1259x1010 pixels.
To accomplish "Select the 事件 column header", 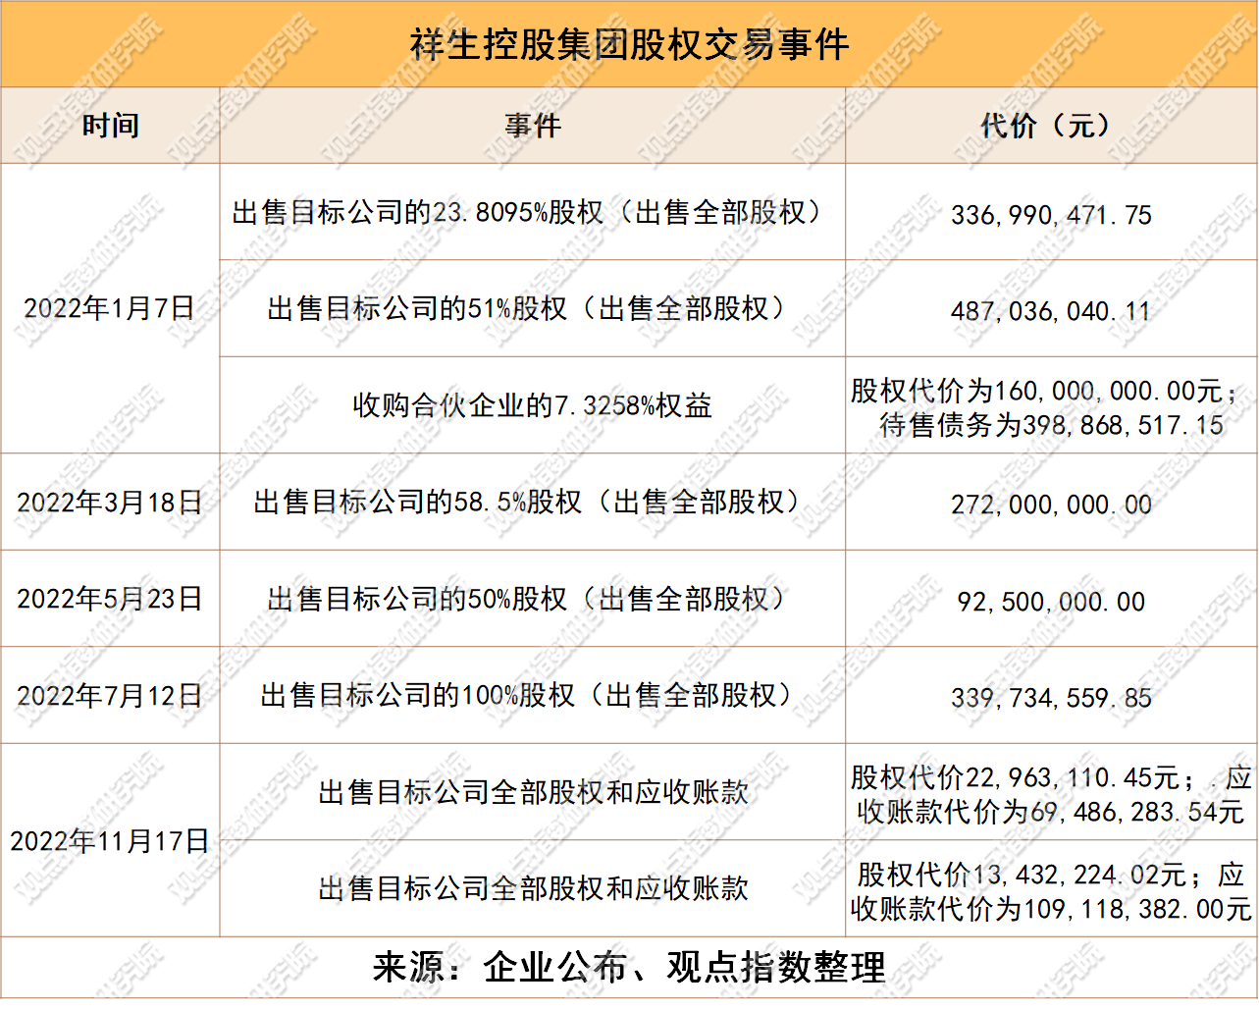I will click(533, 126).
